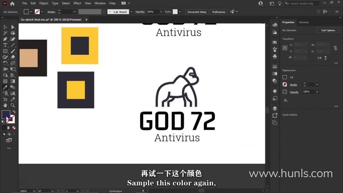Enable Draw Behind mode

pos(9,134)
